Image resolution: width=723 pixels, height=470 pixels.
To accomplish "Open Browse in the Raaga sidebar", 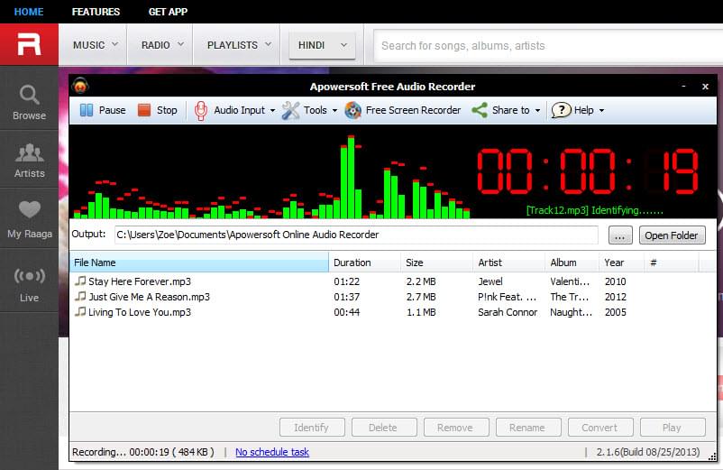I will [29, 102].
